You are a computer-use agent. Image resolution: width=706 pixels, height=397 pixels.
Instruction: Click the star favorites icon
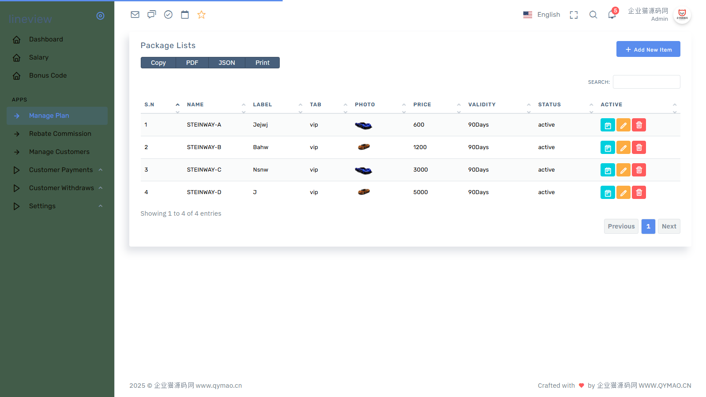point(201,15)
